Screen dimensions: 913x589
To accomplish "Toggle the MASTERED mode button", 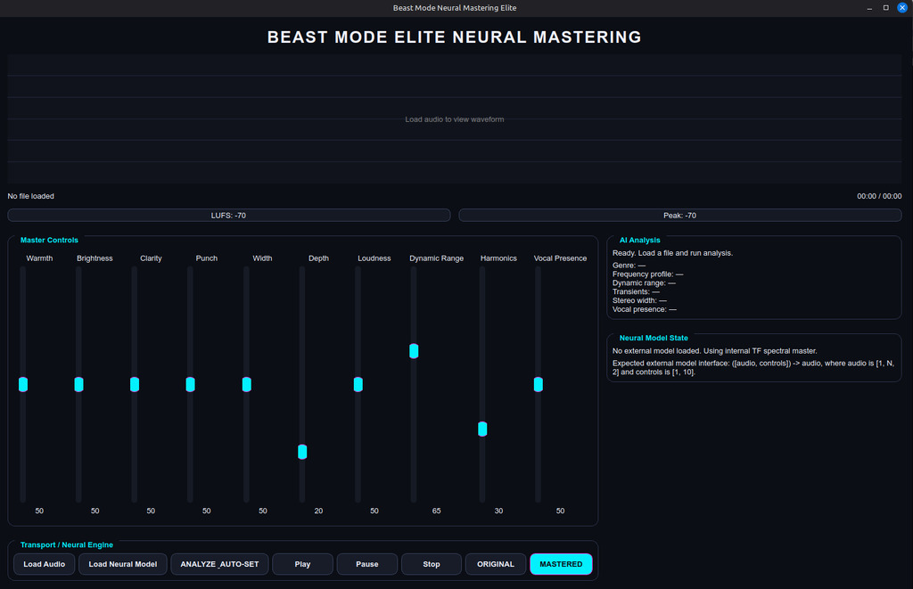I will 561,564.
